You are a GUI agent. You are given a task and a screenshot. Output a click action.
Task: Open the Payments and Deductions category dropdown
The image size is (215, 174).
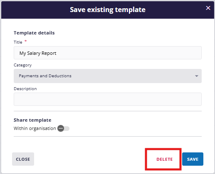108,76
